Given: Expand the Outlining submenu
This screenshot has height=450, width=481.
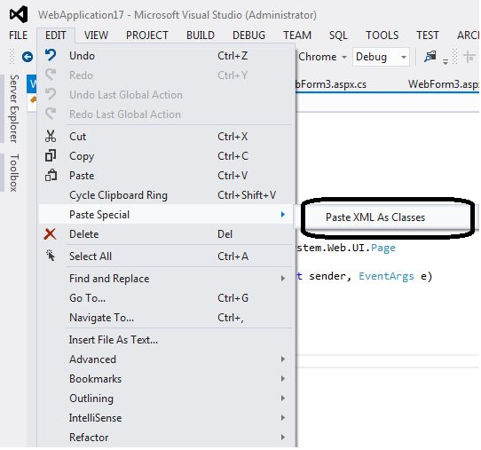Looking at the screenshot, I should pos(166,399).
